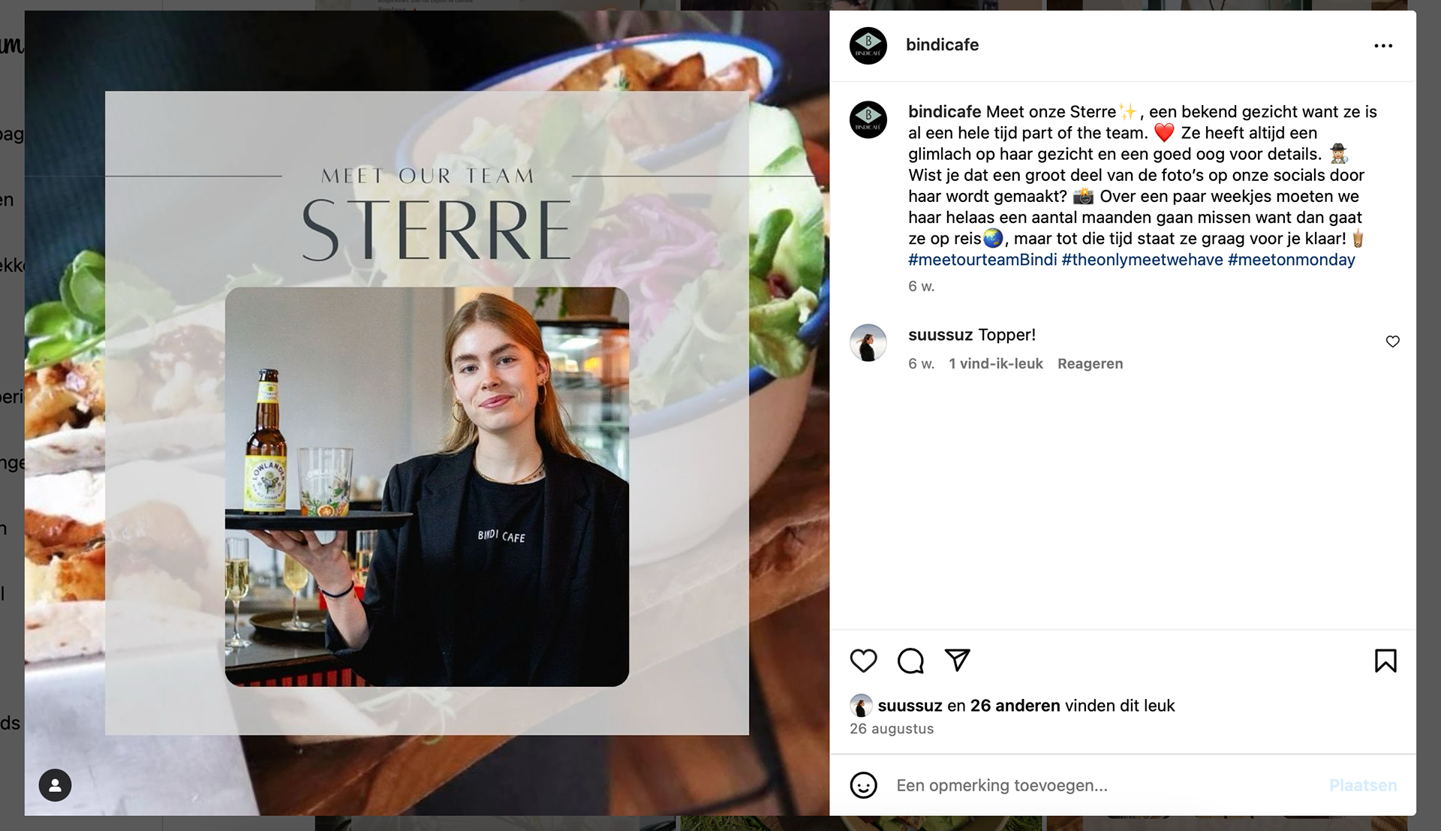Focus the 'Een opmerking toevoegen' field
The image size is (1441, 831).
1103,785
